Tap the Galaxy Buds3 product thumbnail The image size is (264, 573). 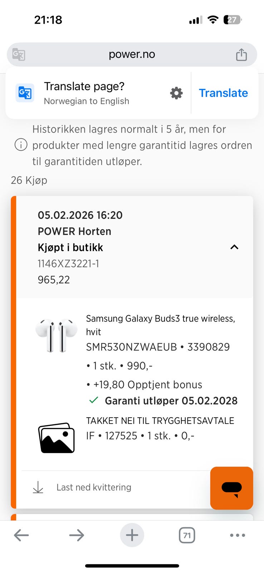click(57, 336)
